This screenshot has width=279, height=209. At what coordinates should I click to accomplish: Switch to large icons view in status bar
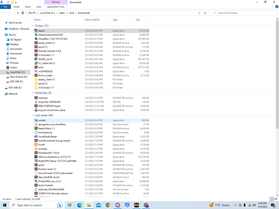pyautogui.click(x=276, y=199)
